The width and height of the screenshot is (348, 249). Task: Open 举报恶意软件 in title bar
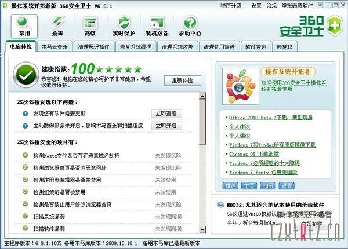tap(297, 6)
